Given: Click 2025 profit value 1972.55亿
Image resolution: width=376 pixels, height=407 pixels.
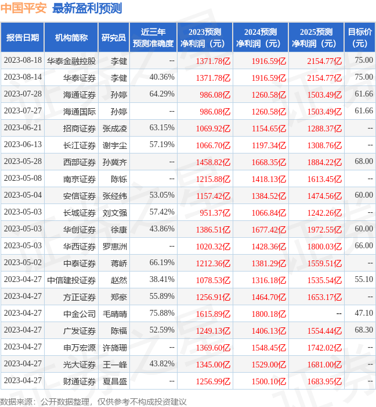Looking at the screenshot, I should [324, 230].
